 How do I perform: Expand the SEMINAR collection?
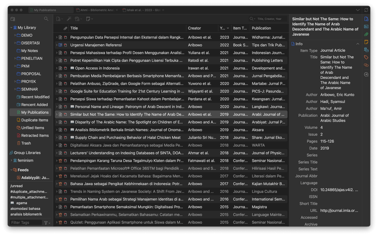pos(15,89)
